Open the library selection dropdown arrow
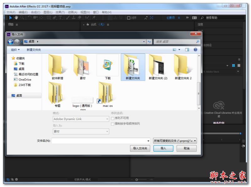 (x=227, y=66)
